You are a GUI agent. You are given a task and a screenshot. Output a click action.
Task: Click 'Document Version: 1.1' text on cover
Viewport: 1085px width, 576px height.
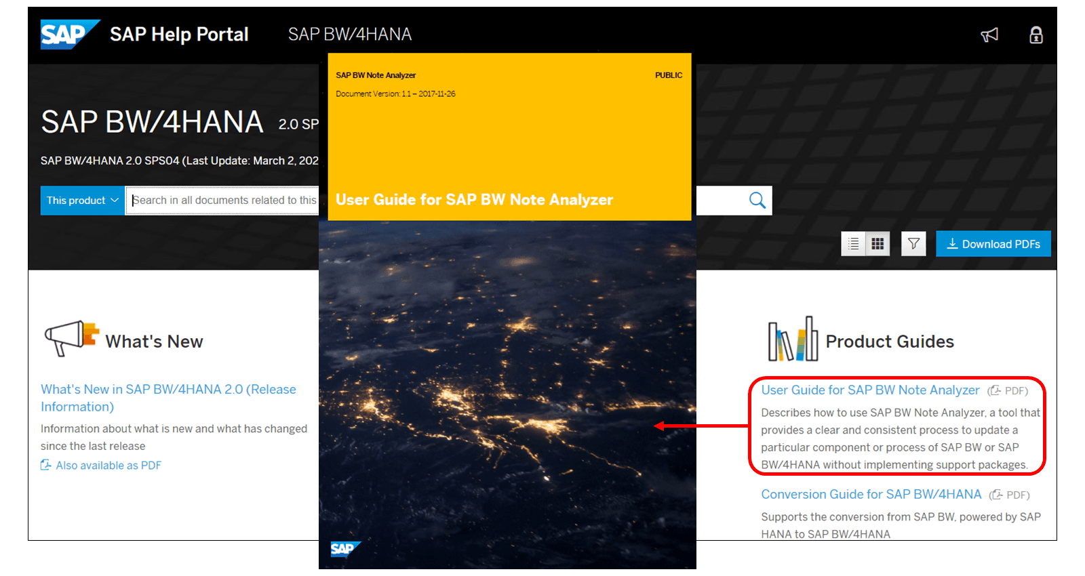[395, 94]
